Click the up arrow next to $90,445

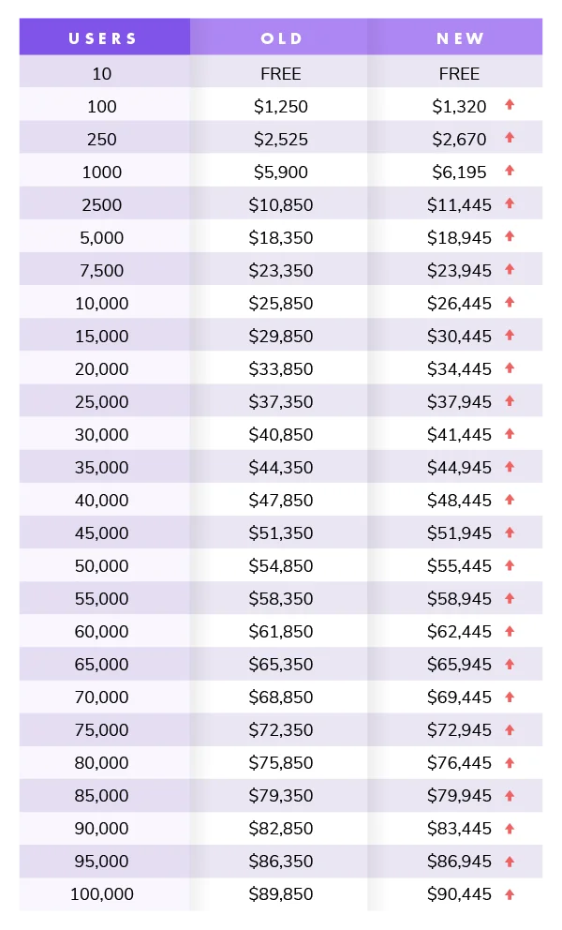coord(510,893)
